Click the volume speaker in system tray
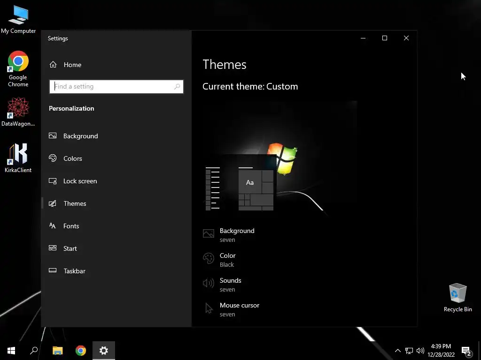The image size is (481, 360). click(420, 351)
